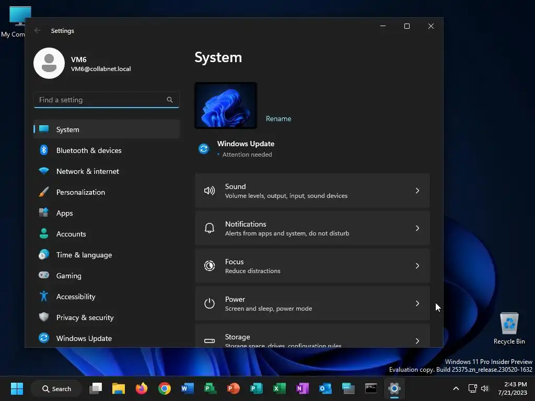Click the System monitor icon in sidebar
The width and height of the screenshot is (535, 401).
(44, 129)
